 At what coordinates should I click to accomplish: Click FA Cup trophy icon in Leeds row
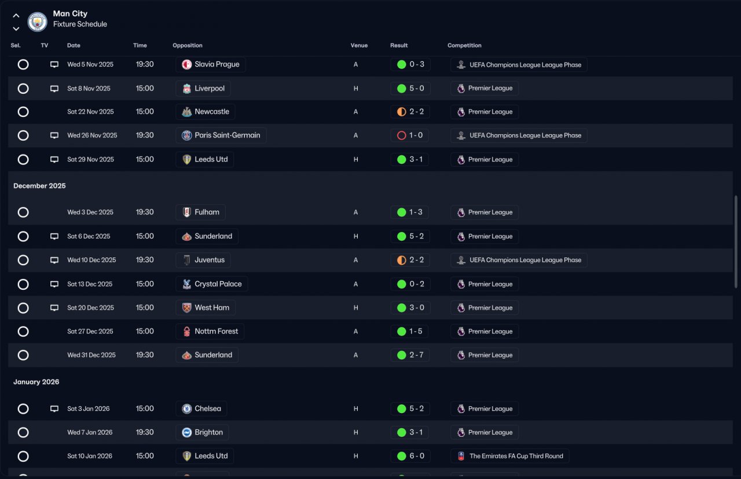(461, 456)
